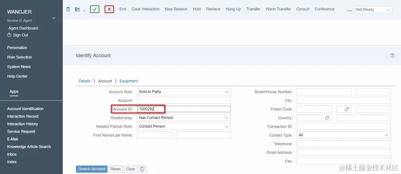Click the Search Account button
The width and height of the screenshot is (401, 174).
tap(92, 169)
